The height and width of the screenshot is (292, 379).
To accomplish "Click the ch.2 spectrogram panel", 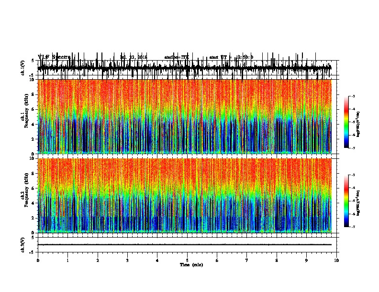I will click(185, 196).
